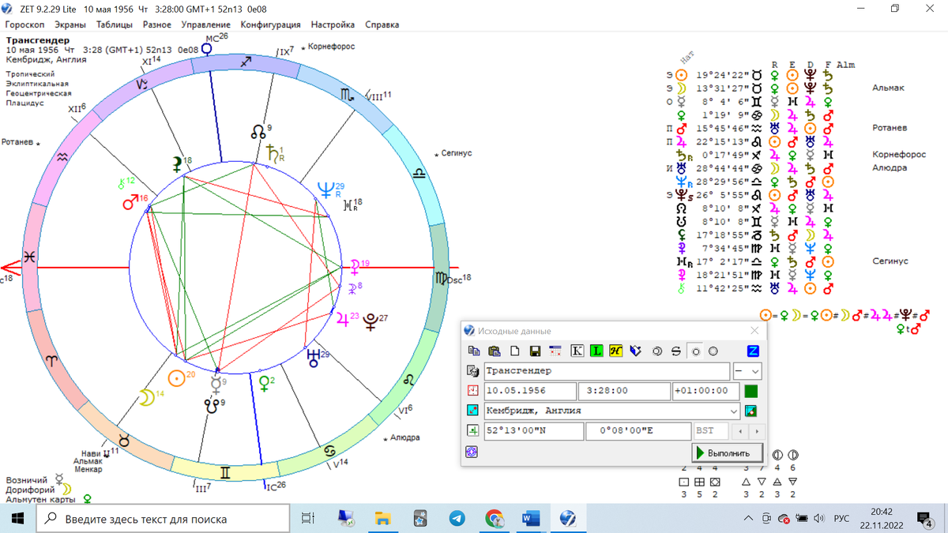
Task: Click the coordinates icon beside latitude
Action: click(473, 431)
